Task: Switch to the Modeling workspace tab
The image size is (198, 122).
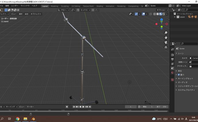Action: pyautogui.click(x=54, y=6)
